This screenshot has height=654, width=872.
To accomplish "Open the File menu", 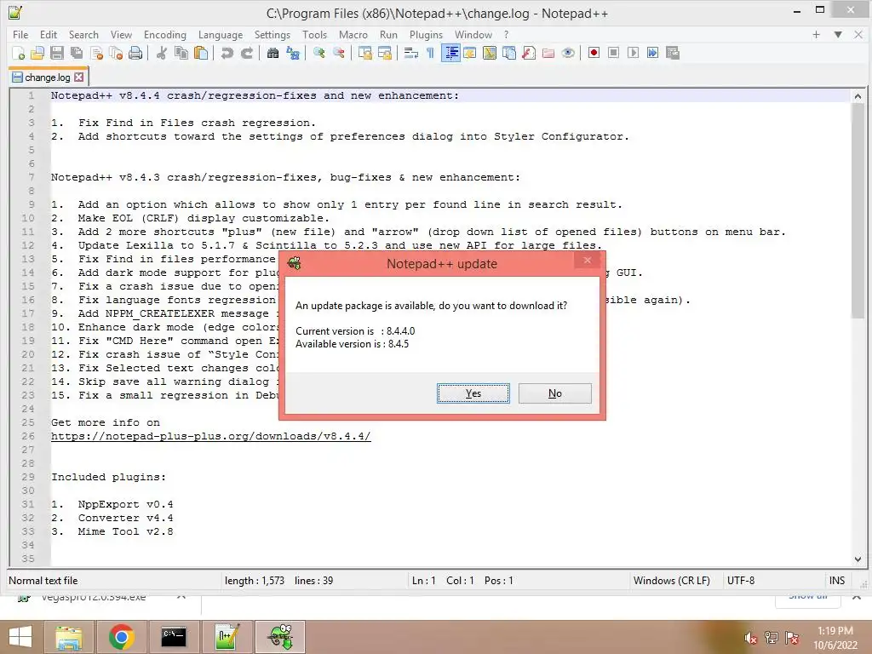I will pos(20,34).
